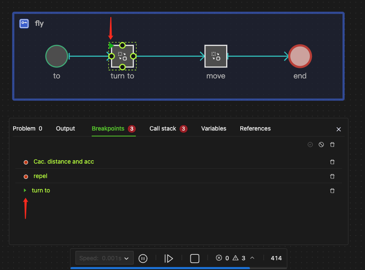Select the "move" node in the flowchart

tap(216, 56)
